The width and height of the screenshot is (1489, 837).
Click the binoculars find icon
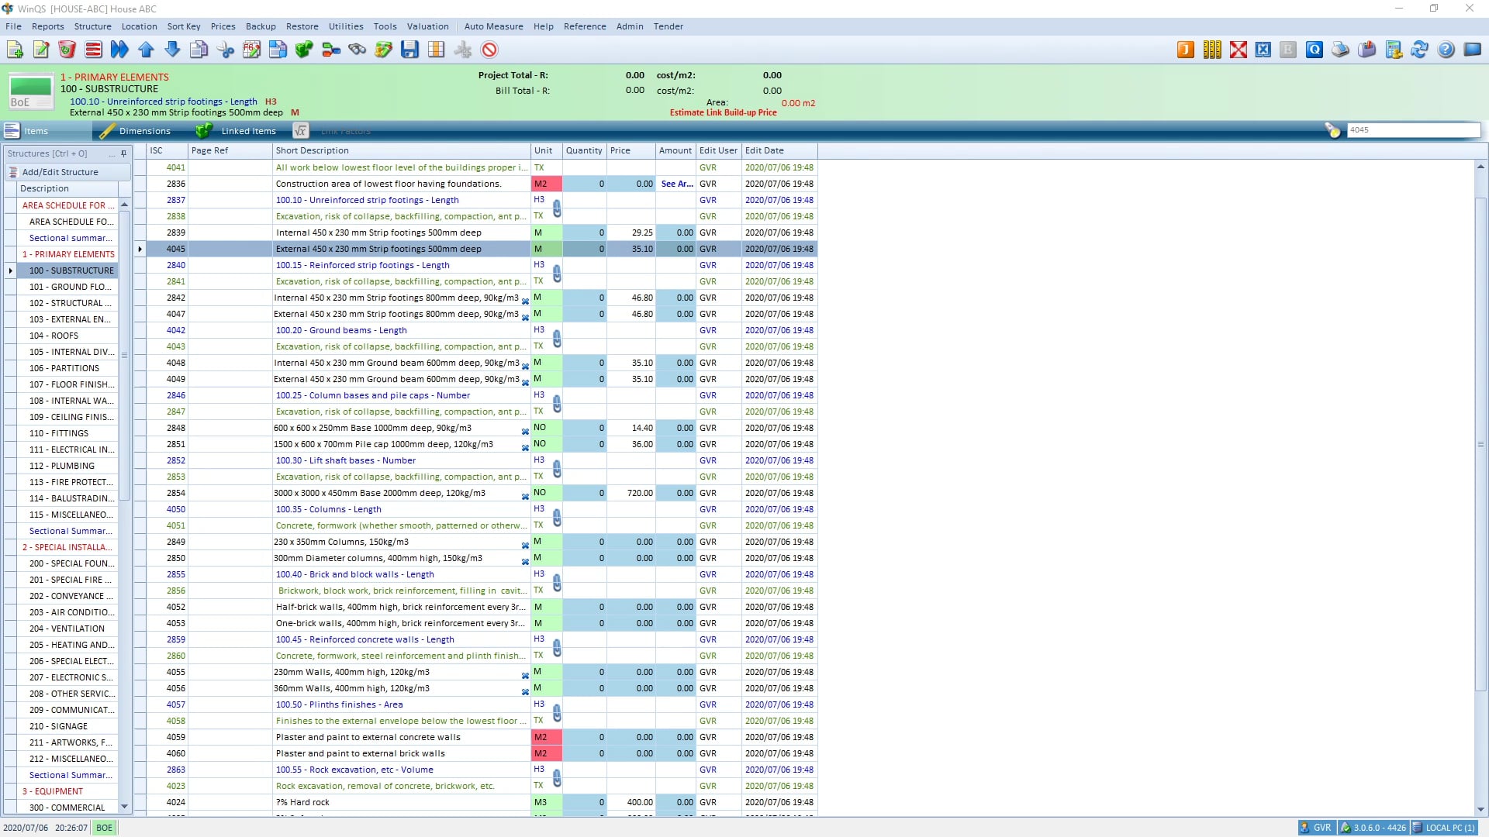[x=357, y=50]
